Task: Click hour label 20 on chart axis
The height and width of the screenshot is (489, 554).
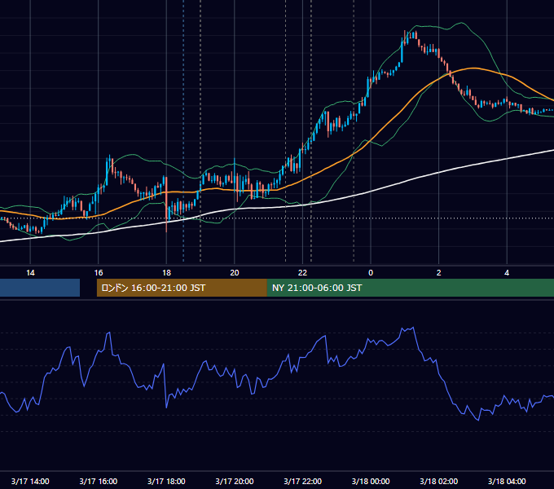Action: pos(235,273)
